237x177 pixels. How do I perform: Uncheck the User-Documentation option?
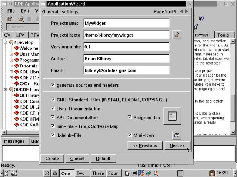53,109
